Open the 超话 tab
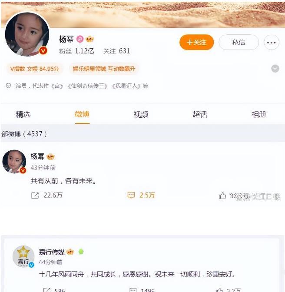The image size is (285, 292). pyautogui.click(x=200, y=114)
